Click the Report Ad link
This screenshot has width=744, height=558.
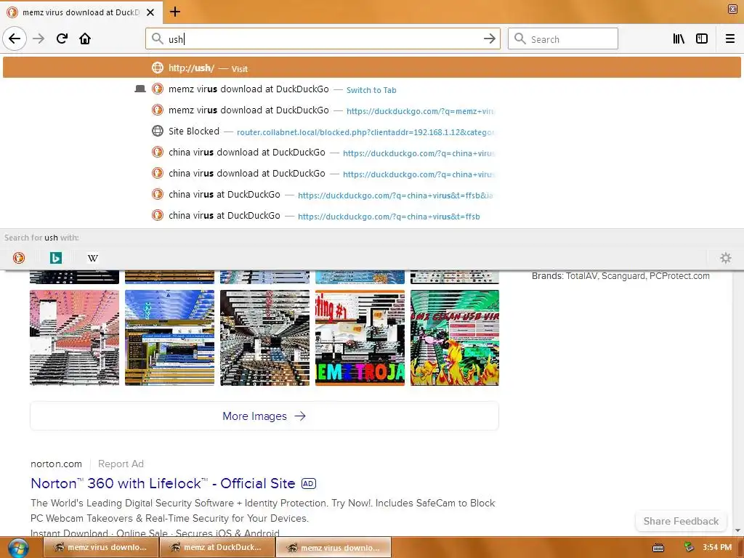tap(121, 464)
